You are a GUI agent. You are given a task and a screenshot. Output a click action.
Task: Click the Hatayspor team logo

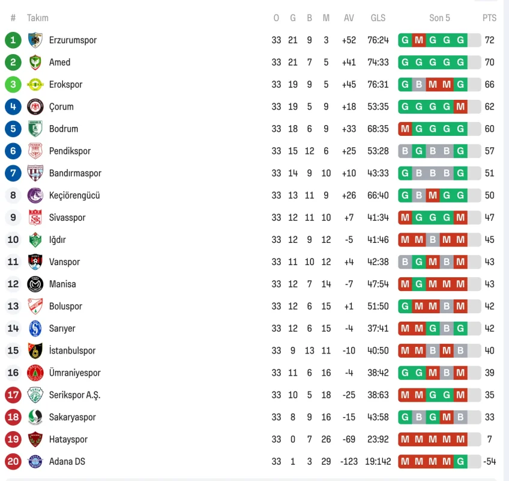coord(35,439)
